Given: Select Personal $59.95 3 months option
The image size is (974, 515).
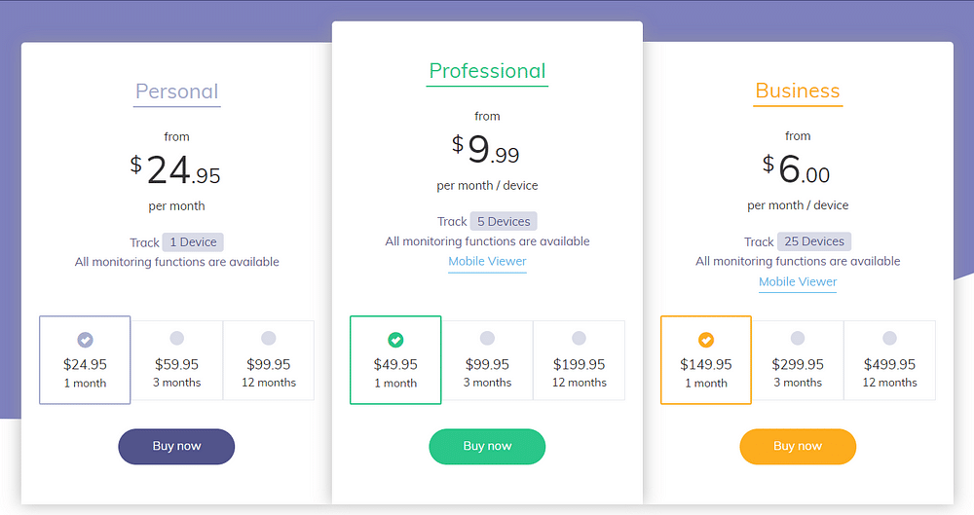Looking at the screenshot, I should click(177, 360).
